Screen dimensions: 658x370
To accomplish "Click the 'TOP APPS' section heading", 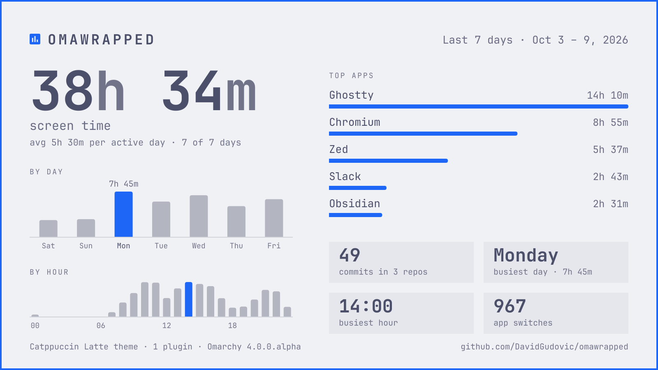I will 351,76.
